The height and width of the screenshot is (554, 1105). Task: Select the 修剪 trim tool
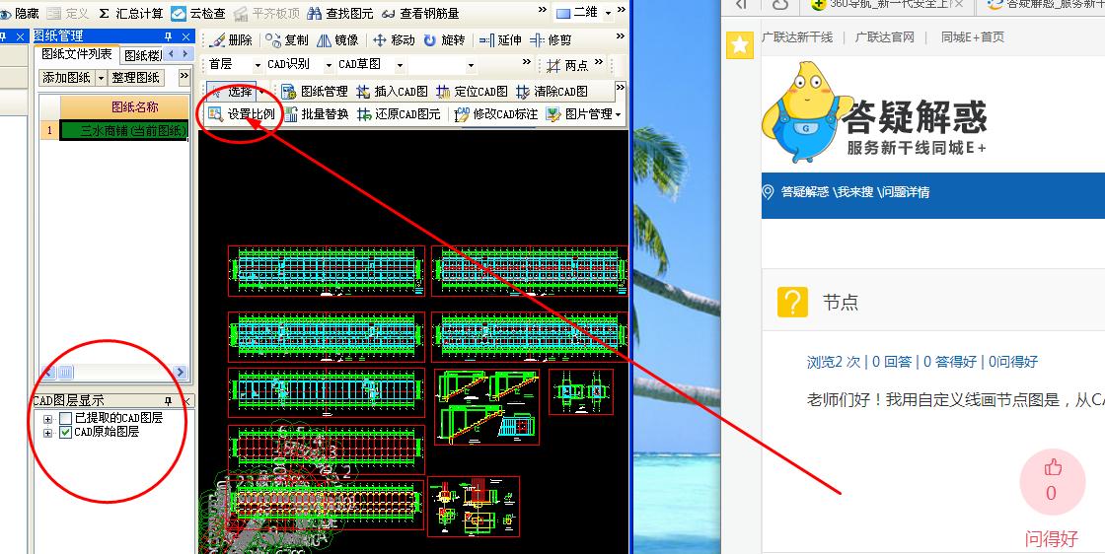[551, 40]
